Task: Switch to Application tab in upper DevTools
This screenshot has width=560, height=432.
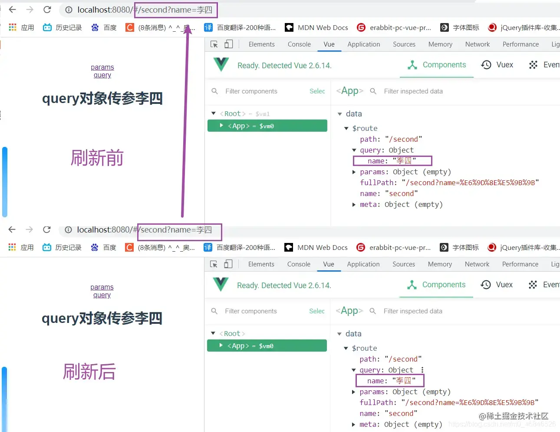Action: tap(364, 44)
